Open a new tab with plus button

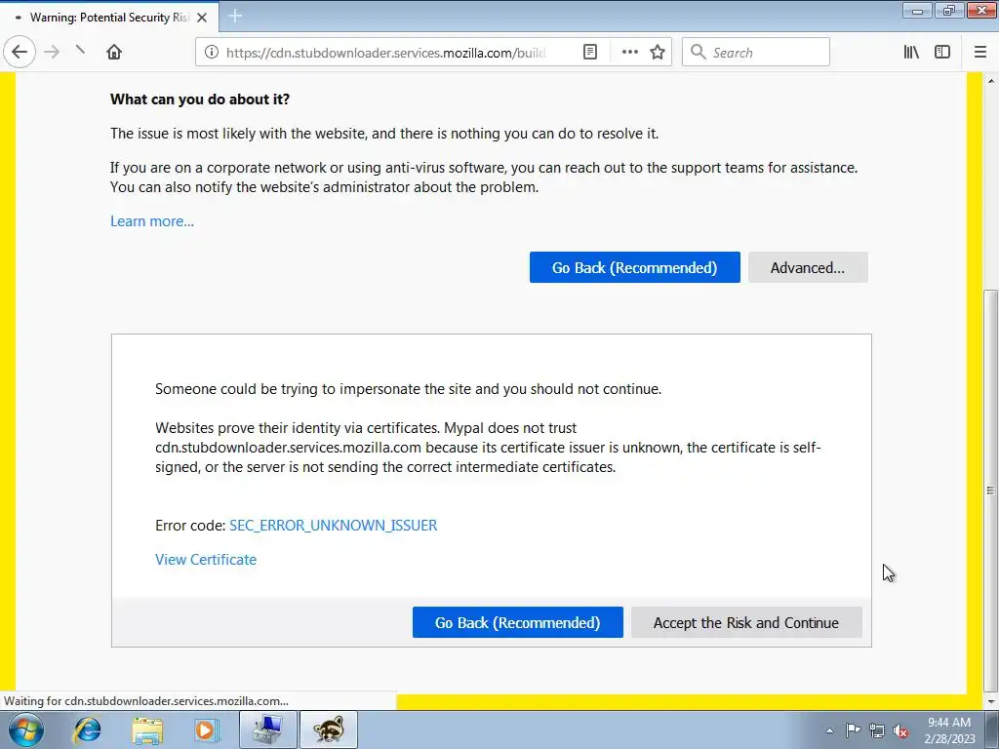point(235,16)
